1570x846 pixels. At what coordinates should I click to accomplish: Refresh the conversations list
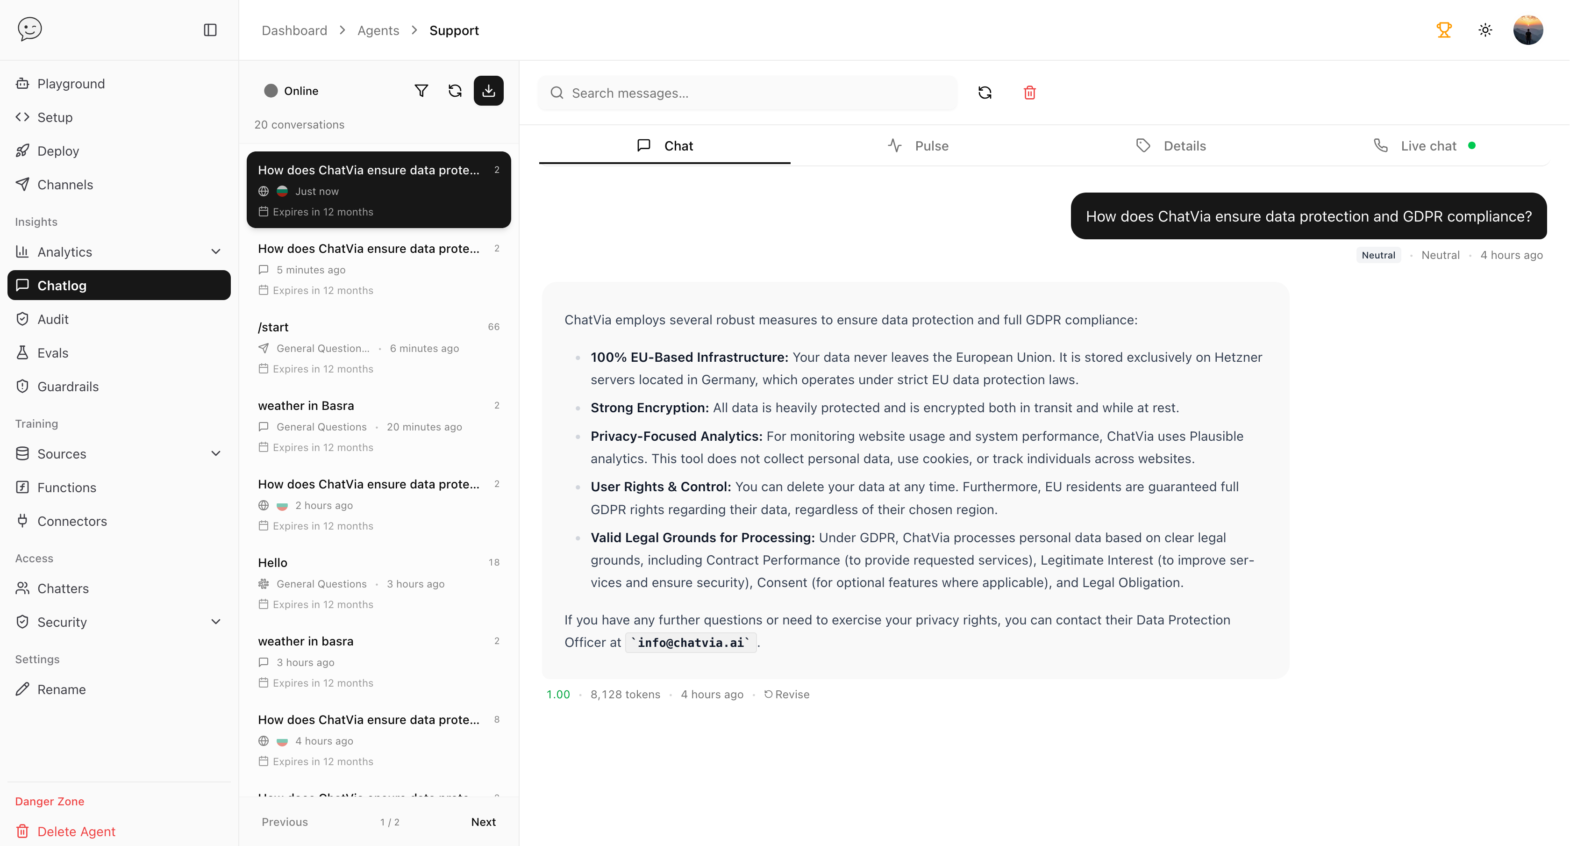pos(455,91)
